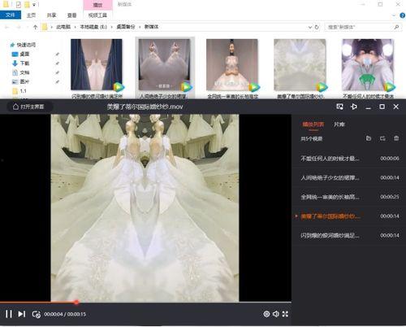The width and height of the screenshot is (406, 327).
Task: Click the 00:00:06 duration in the playlist
Action: tap(390, 159)
